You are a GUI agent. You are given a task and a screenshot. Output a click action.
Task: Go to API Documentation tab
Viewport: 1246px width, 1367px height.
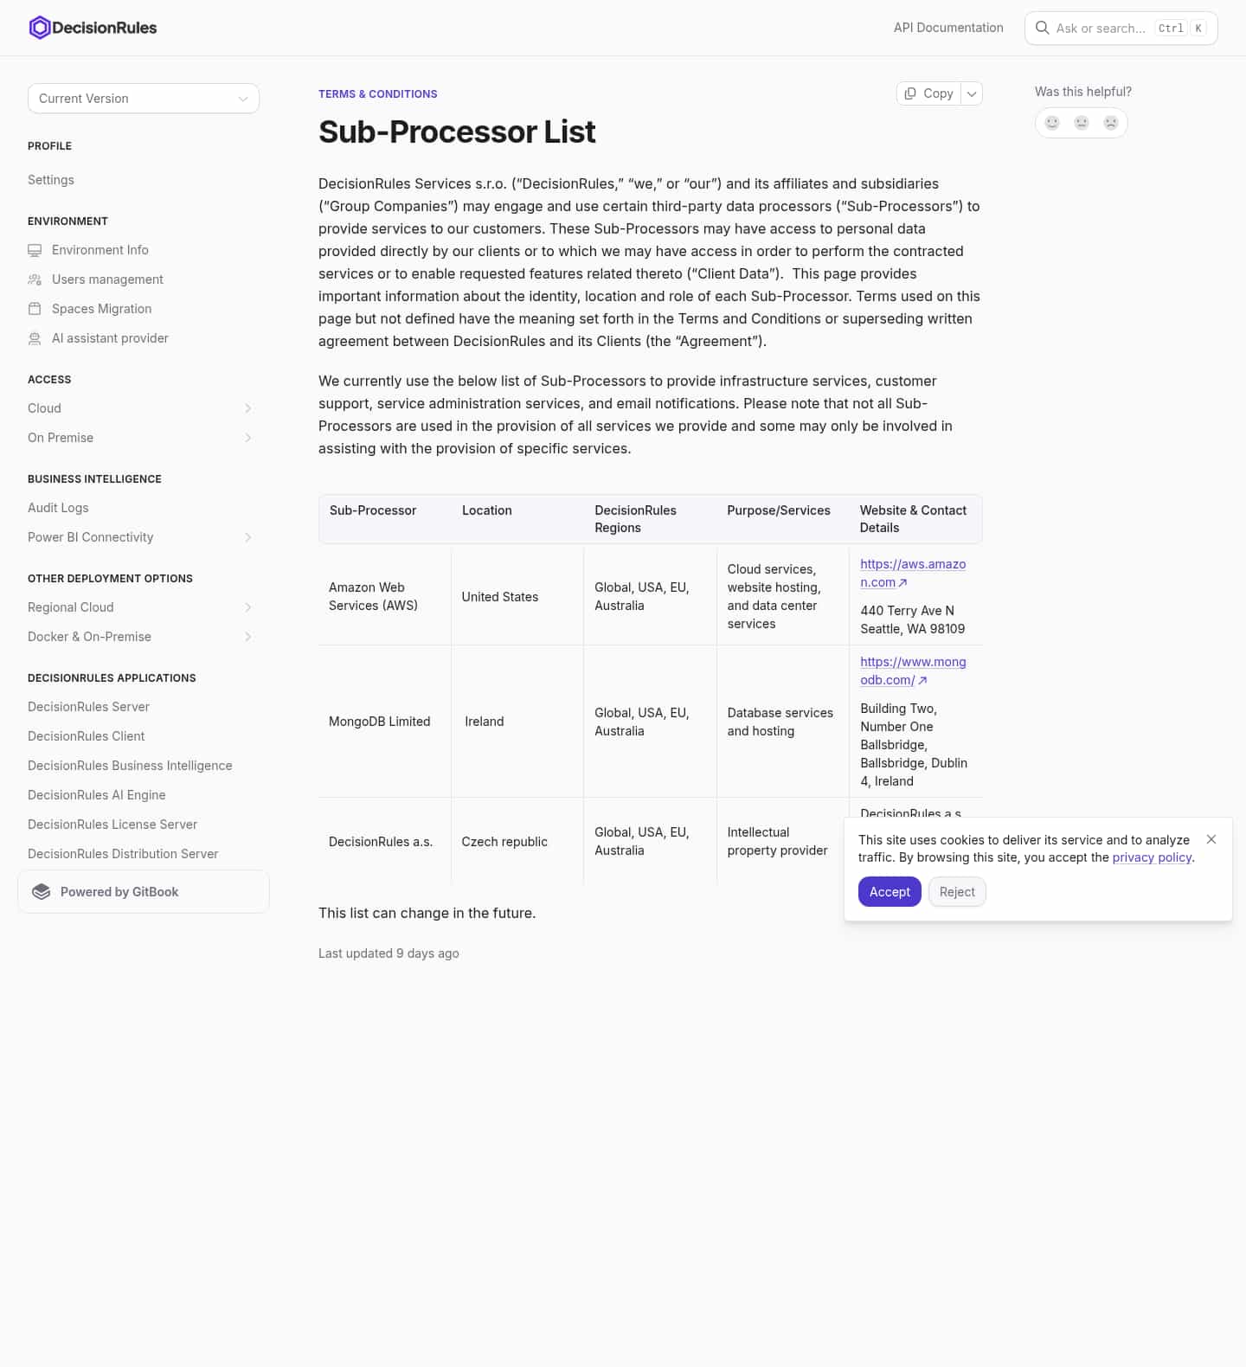click(x=948, y=28)
